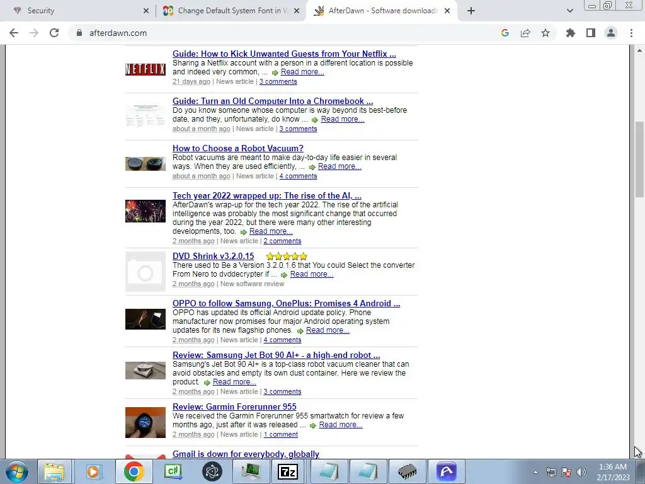The image size is (645, 484).
Task: Open the C# editor taskbar icon
Action: (x=173, y=471)
